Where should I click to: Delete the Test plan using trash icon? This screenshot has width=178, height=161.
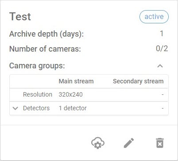tap(160, 143)
